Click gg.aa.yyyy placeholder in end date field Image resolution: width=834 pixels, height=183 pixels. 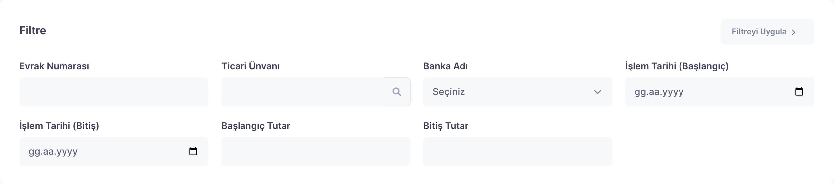coord(53,151)
